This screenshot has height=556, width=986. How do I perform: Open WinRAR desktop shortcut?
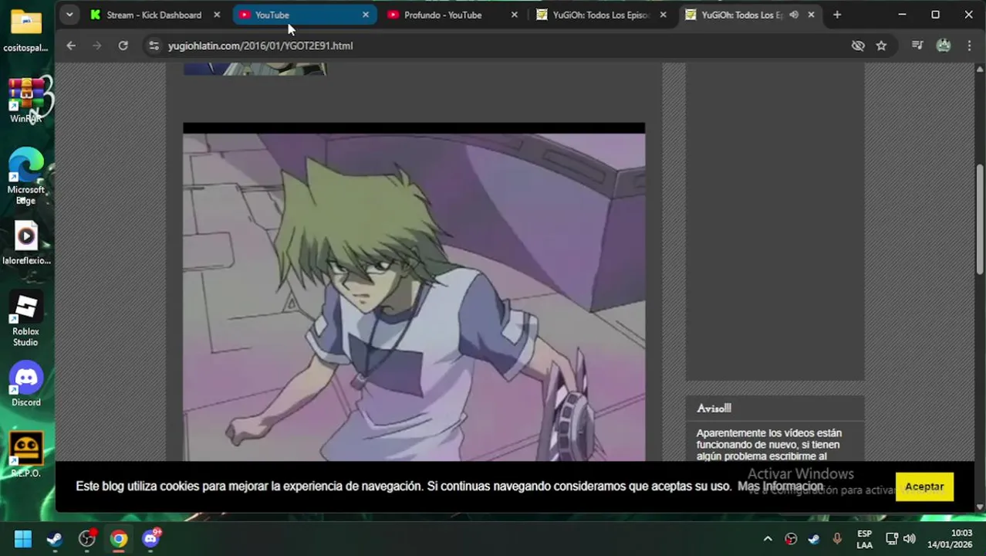(x=25, y=100)
